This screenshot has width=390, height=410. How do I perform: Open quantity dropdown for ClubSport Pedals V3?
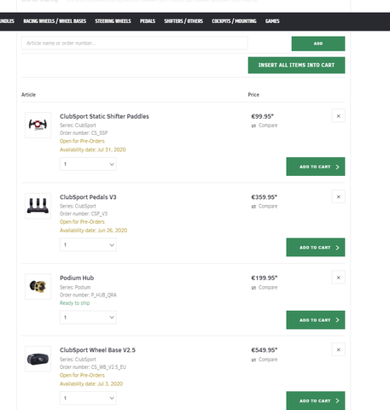[x=88, y=245]
